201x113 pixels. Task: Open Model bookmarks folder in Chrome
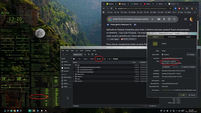[132, 12]
